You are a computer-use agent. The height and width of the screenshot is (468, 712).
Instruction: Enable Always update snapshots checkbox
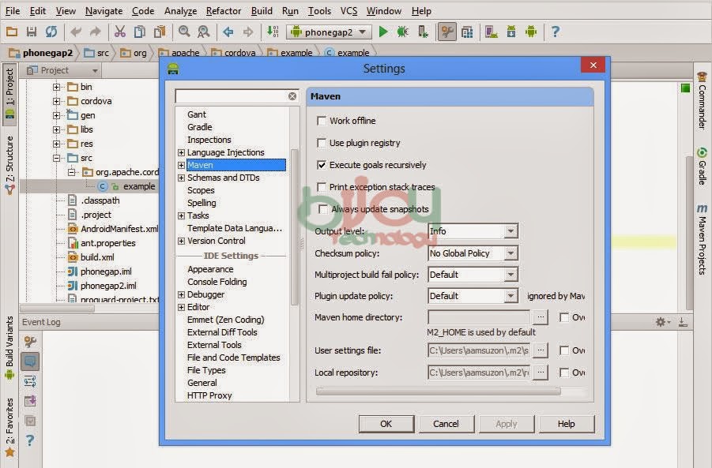click(x=323, y=209)
